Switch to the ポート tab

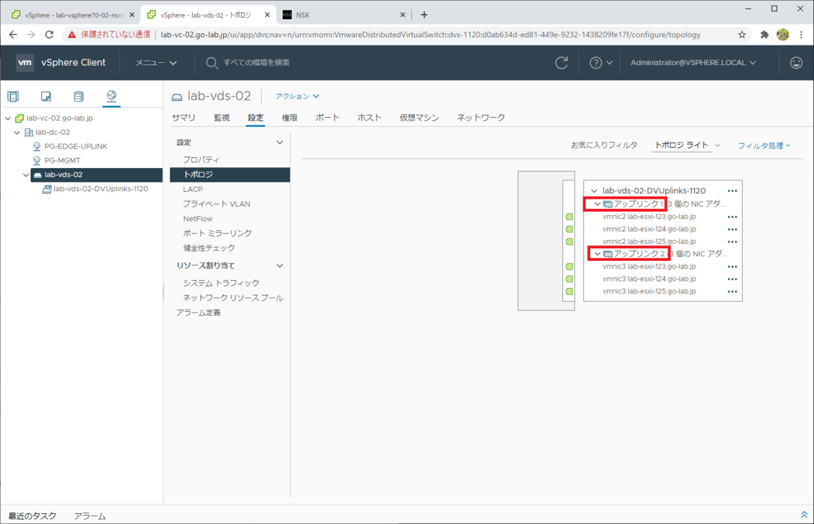(328, 118)
